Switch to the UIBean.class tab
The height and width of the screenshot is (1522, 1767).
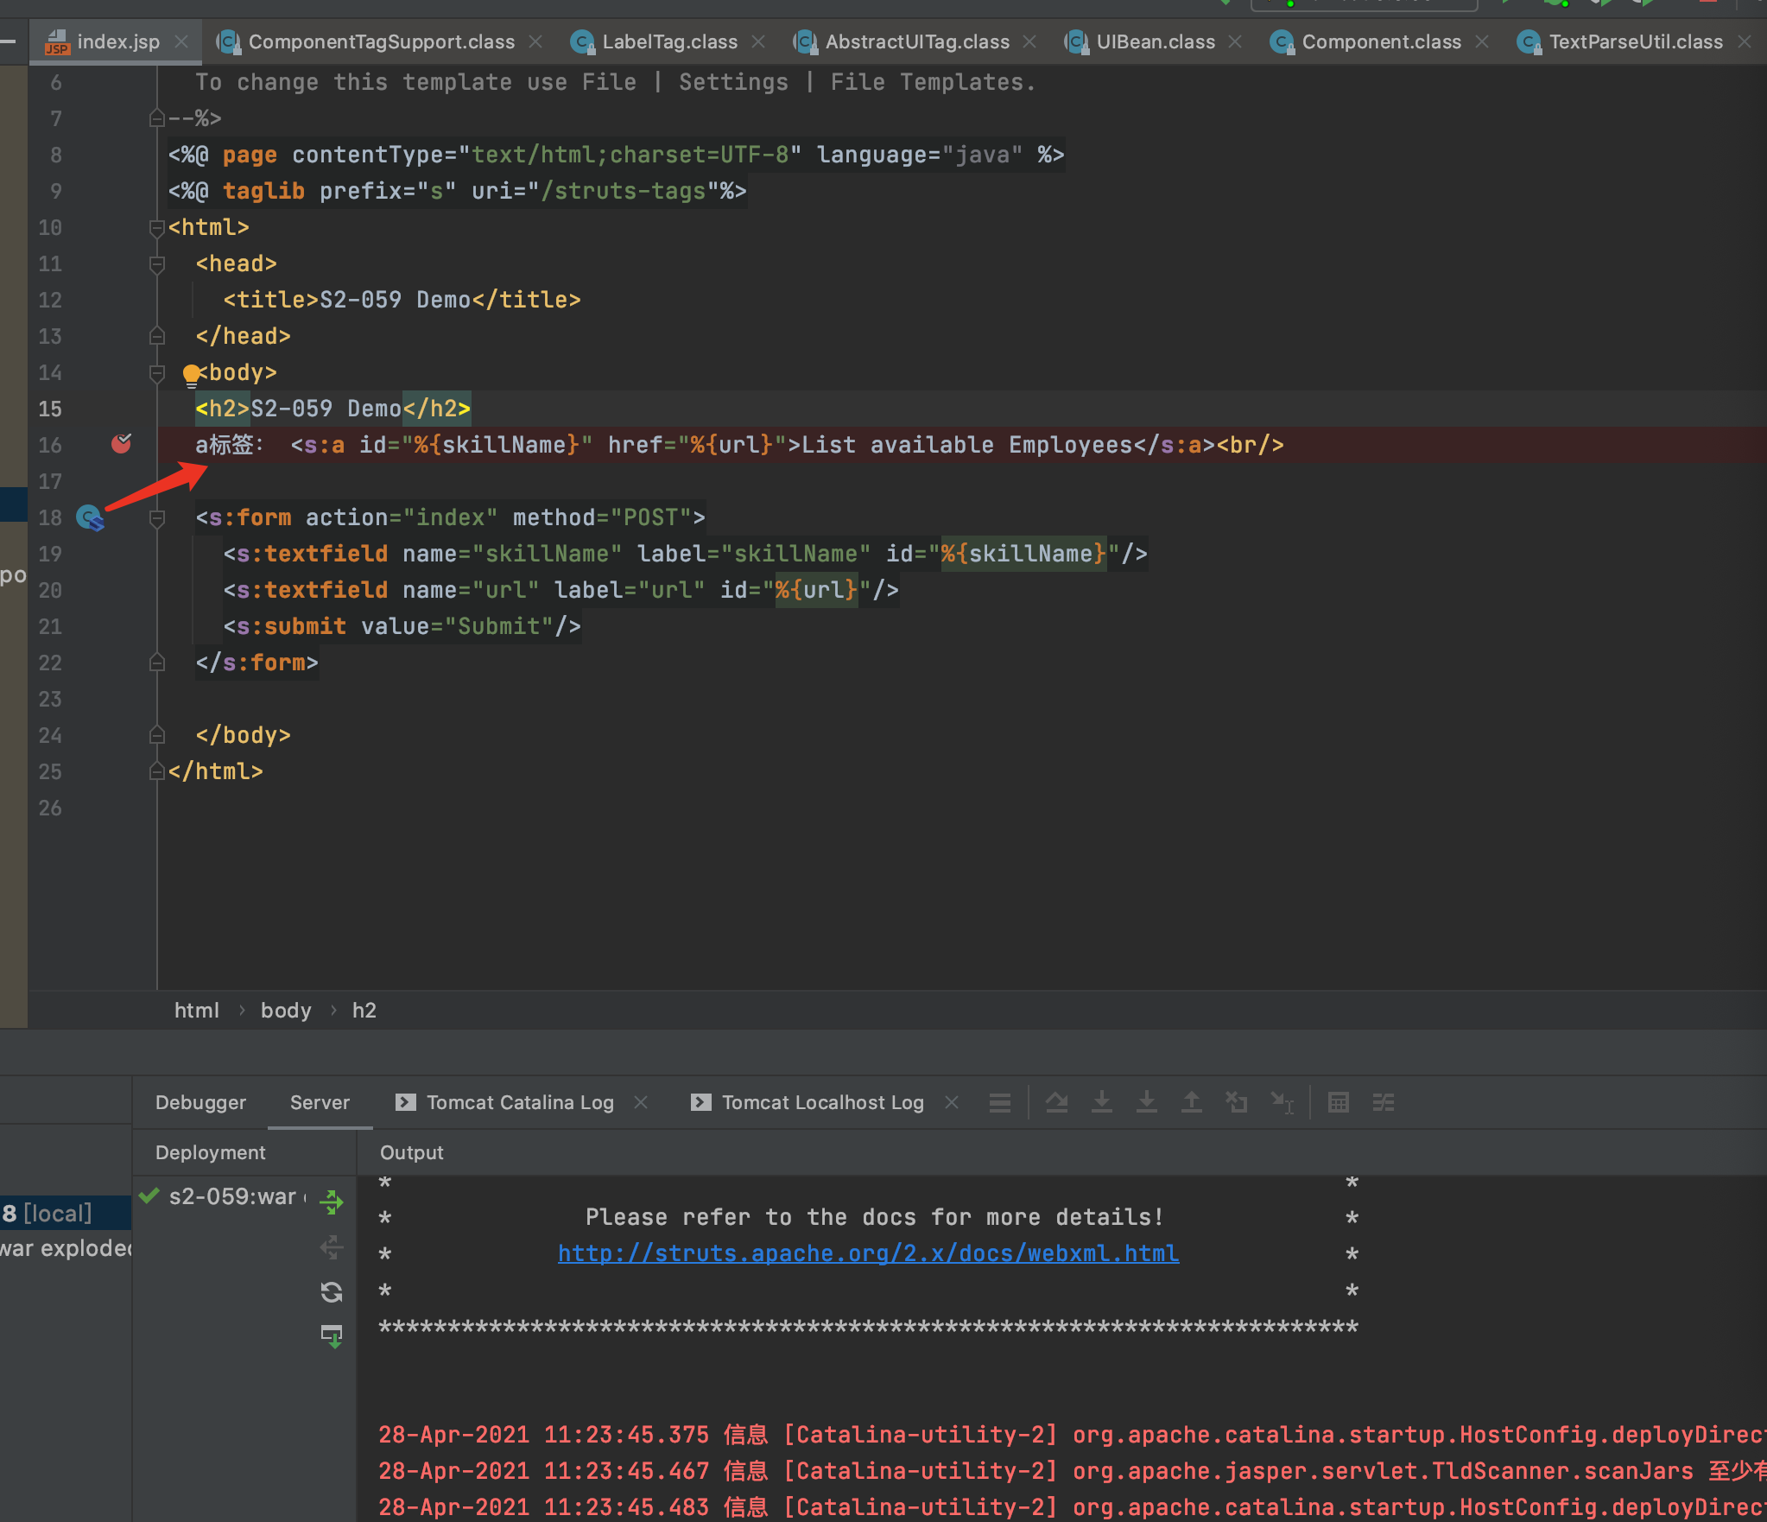(x=1156, y=41)
